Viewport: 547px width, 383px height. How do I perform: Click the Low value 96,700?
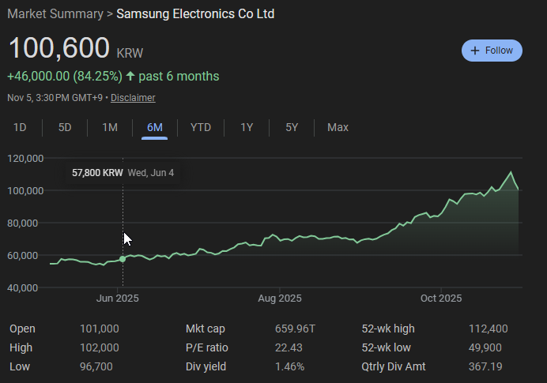tap(96, 366)
